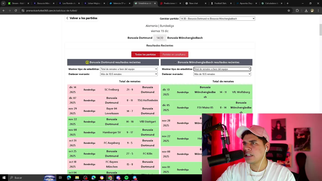Image resolution: width=322 pixels, height=181 pixels.
Task: Close the Stream - Kick tab
Action: point(28,4)
